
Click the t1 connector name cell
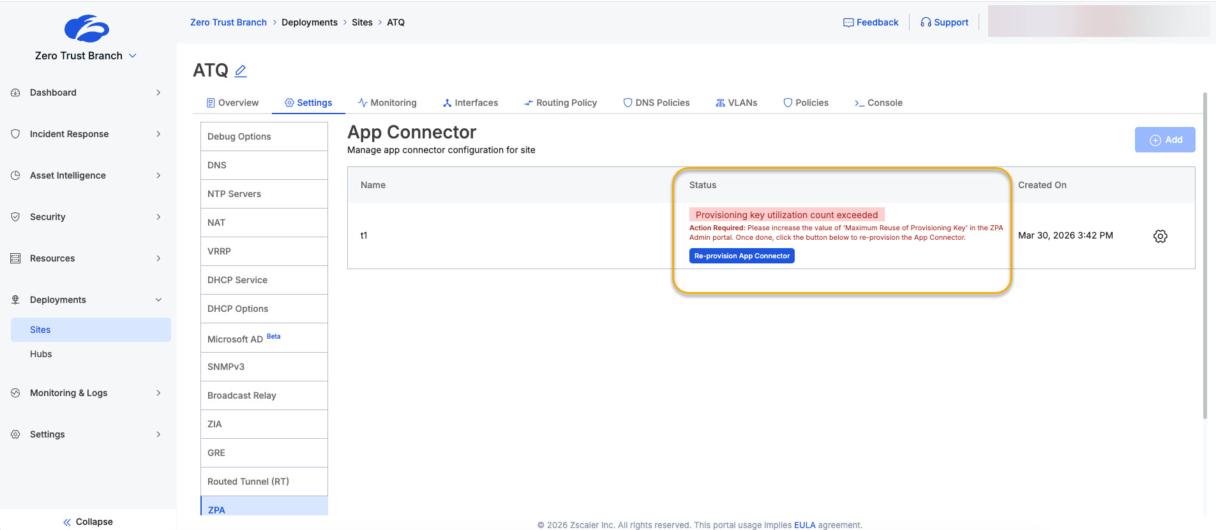(364, 235)
